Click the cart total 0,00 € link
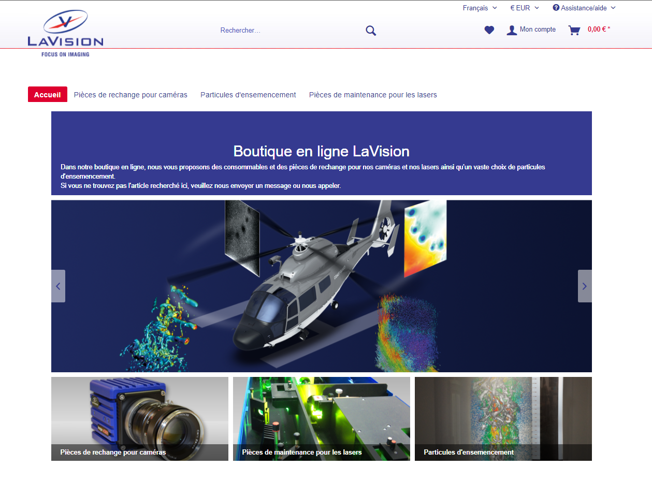The width and height of the screenshot is (652, 481). (599, 30)
